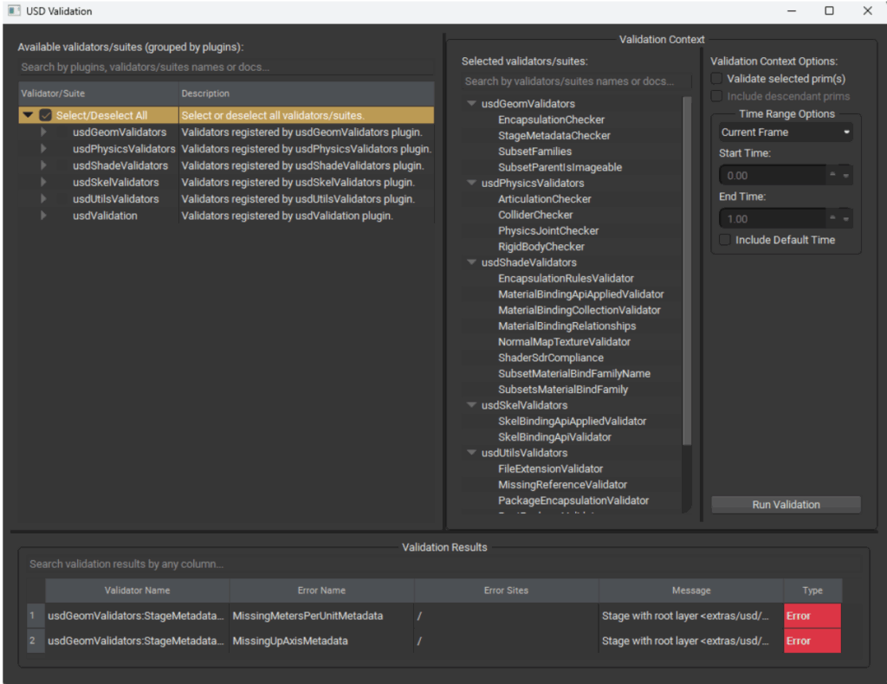This screenshot has height=684, width=887.
Task: Check the Include Default Time option
Action: pos(726,240)
